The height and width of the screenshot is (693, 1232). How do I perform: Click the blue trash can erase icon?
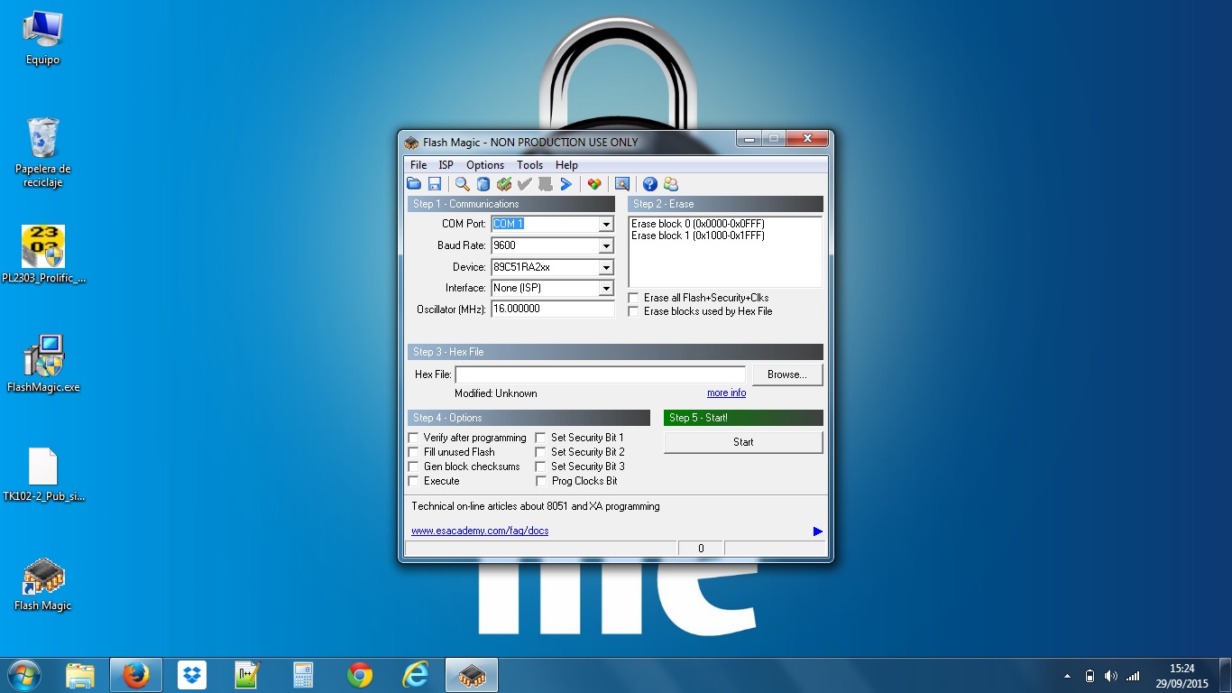coord(483,184)
